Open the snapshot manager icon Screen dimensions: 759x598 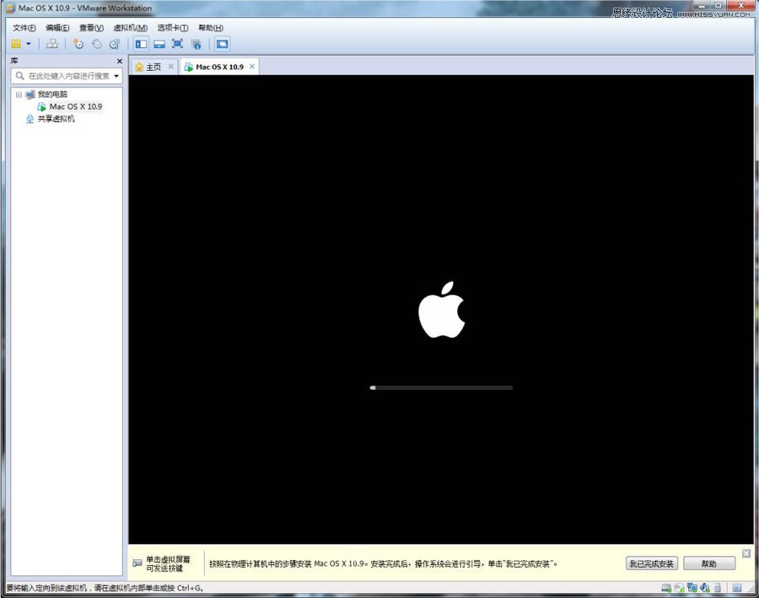pyautogui.click(x=114, y=44)
